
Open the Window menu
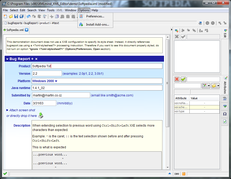click(70, 10)
